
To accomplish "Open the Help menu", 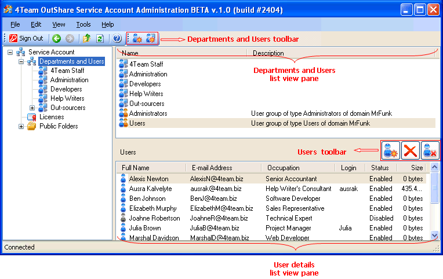I will [108, 24].
